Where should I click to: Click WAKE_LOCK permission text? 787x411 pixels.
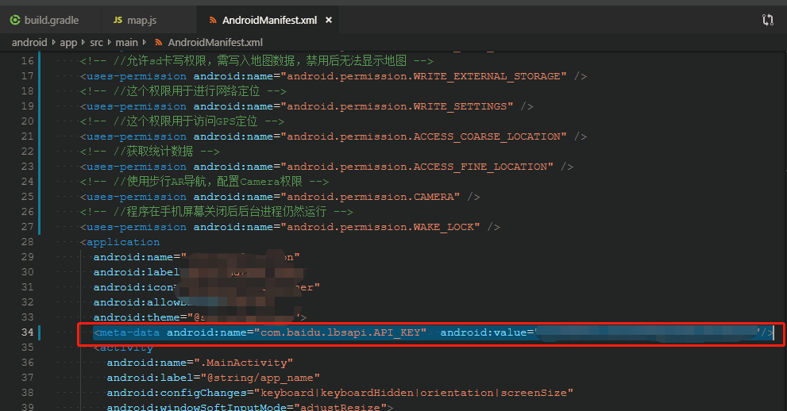(443, 227)
